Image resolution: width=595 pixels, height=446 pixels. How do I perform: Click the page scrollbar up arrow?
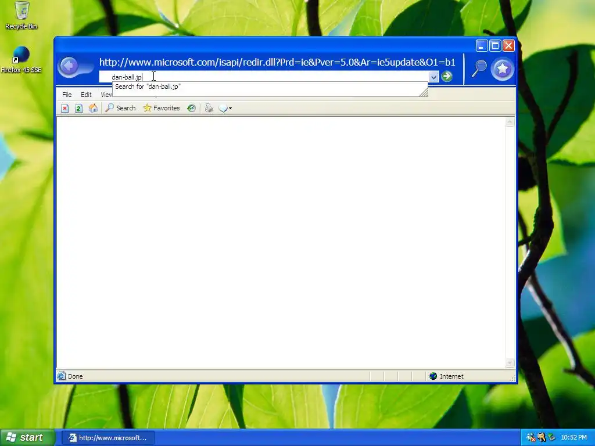point(510,122)
